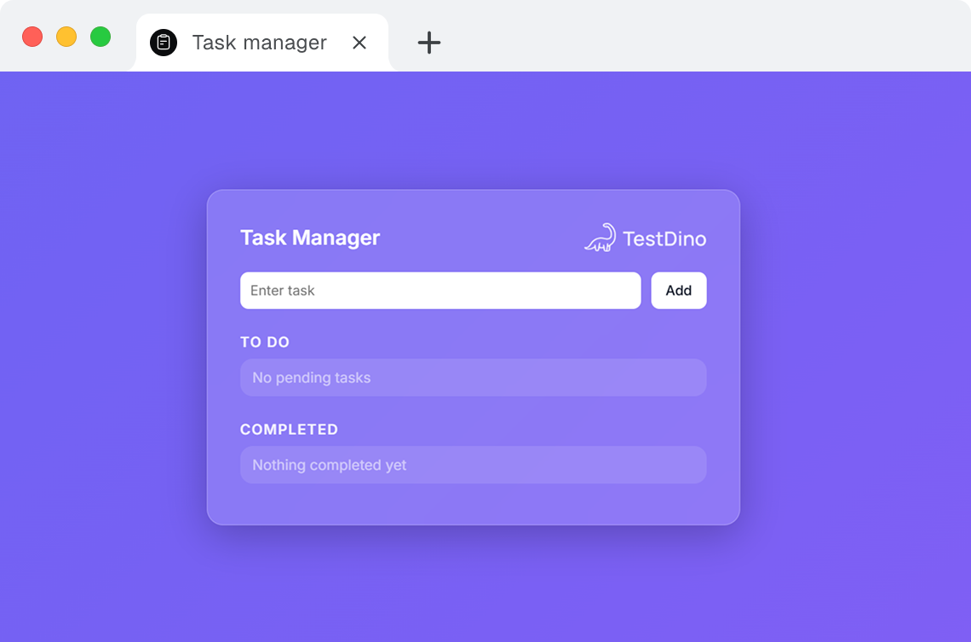Click the TO DO section label
This screenshot has height=642, width=971.
tap(265, 342)
